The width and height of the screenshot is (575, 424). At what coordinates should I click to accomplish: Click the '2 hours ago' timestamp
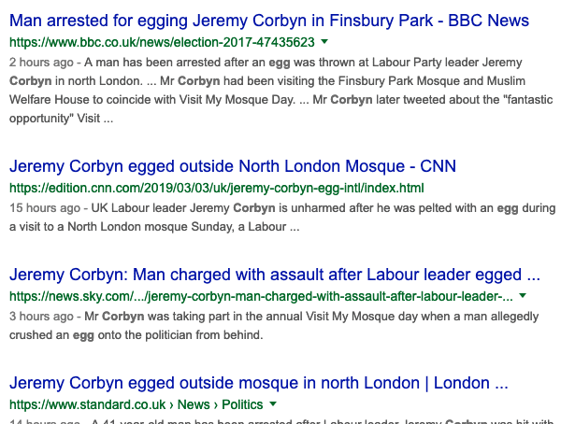coord(41,63)
